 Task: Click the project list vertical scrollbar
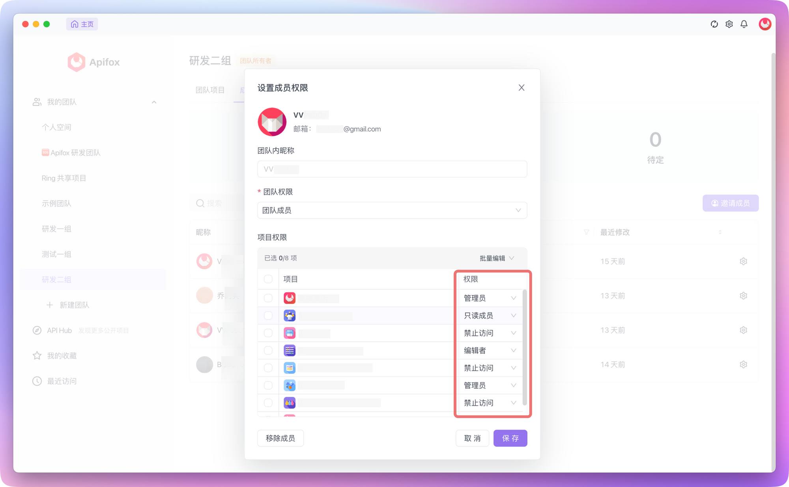pyautogui.click(x=524, y=347)
